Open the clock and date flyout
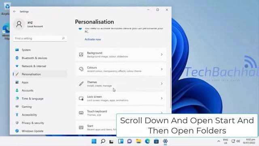259x146 pixels. pos(249,141)
